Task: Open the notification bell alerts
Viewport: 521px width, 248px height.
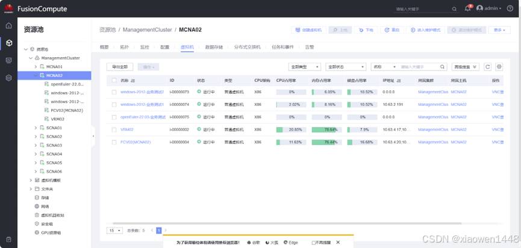Action: click(x=467, y=8)
